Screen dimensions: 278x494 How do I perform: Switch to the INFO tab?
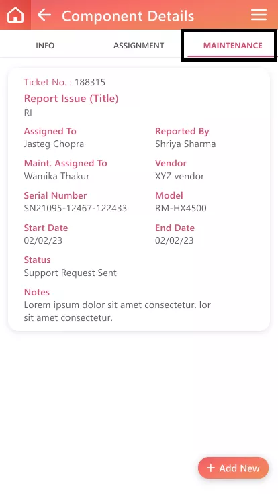[45, 46]
